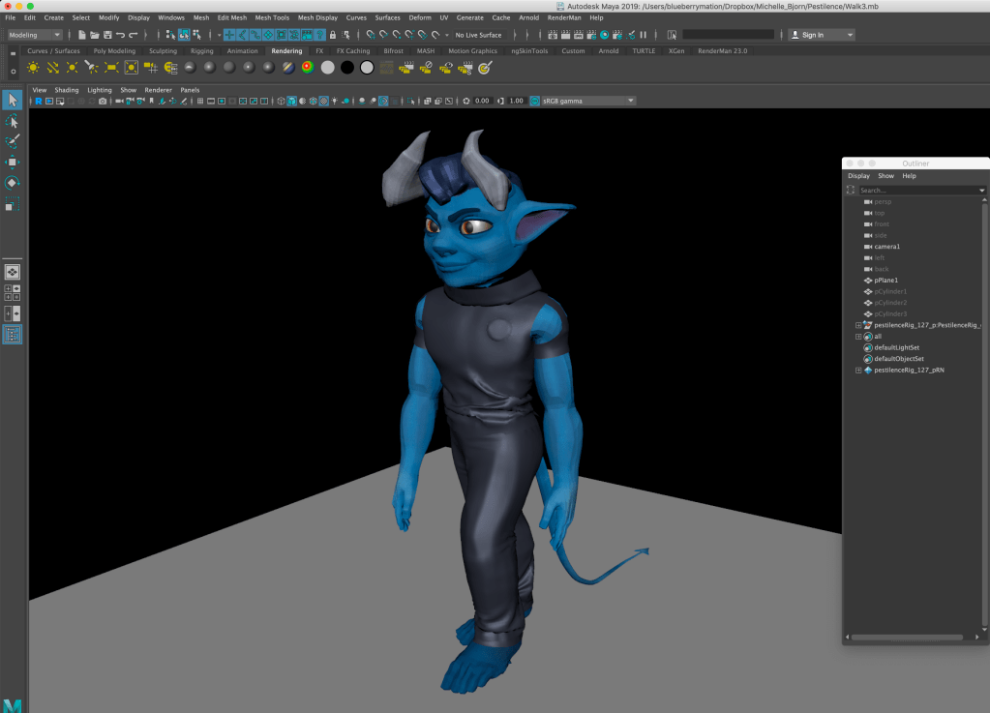Toggle the lock selection padlock icon
The width and height of the screenshot is (990, 713).
tap(333, 35)
